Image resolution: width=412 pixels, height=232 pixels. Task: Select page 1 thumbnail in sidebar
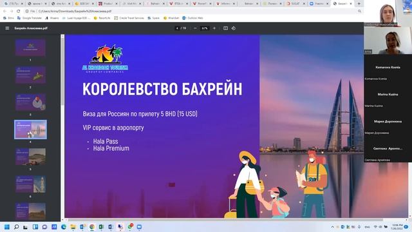coord(30,48)
